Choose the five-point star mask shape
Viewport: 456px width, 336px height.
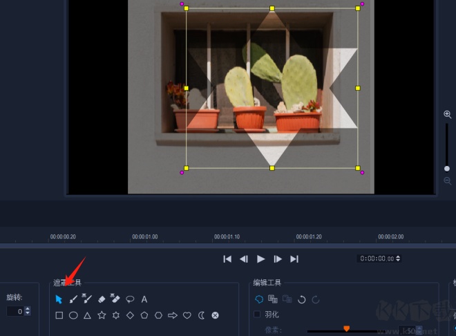[x=102, y=315]
